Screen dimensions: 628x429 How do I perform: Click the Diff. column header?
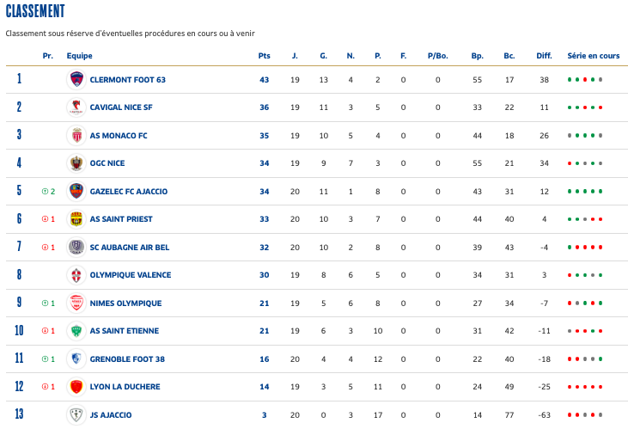[544, 56]
